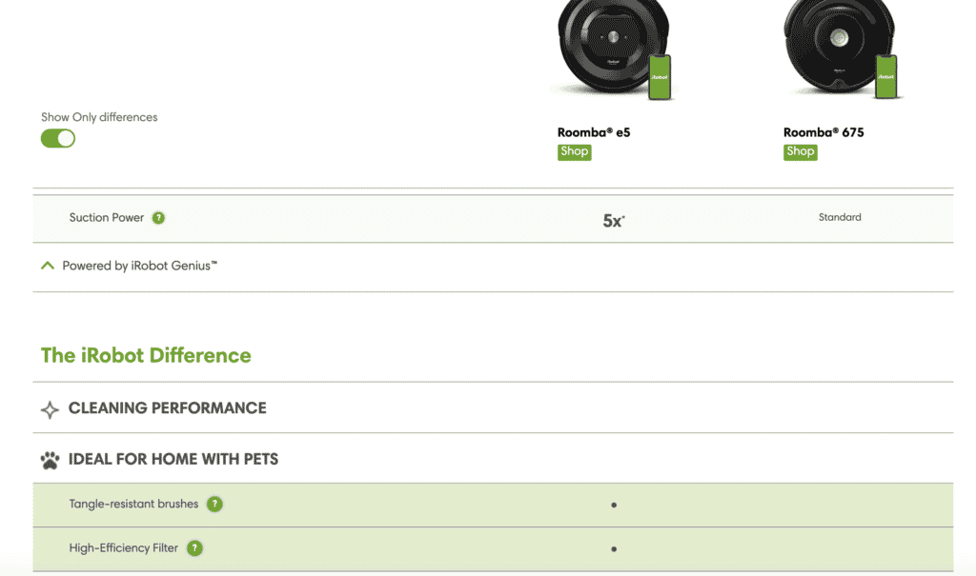This screenshot has height=576, width=976.
Task: Collapse the Powered by iRobot Genius chevron
Action: click(x=48, y=266)
